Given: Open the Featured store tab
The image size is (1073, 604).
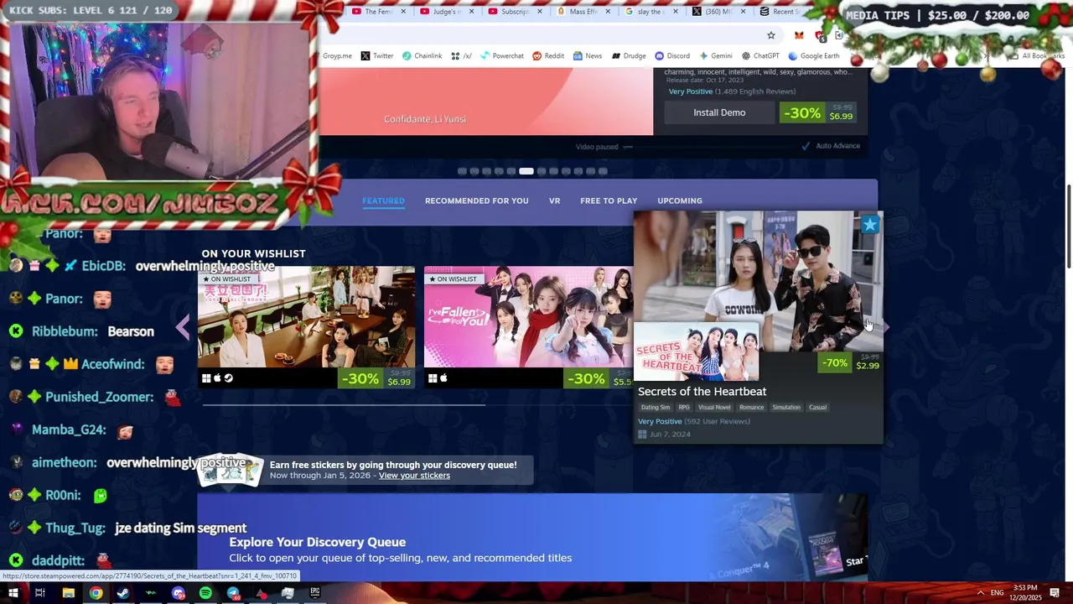Looking at the screenshot, I should [383, 200].
